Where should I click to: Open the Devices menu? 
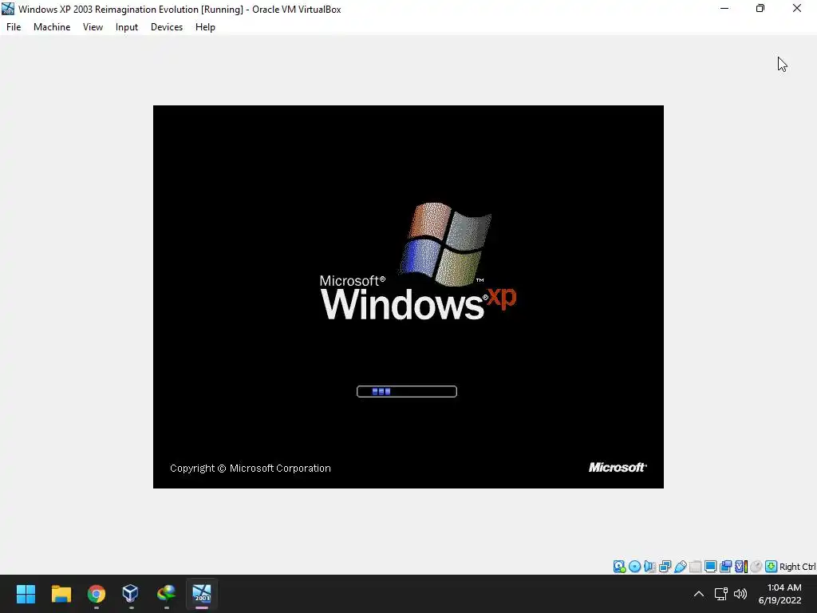point(167,27)
